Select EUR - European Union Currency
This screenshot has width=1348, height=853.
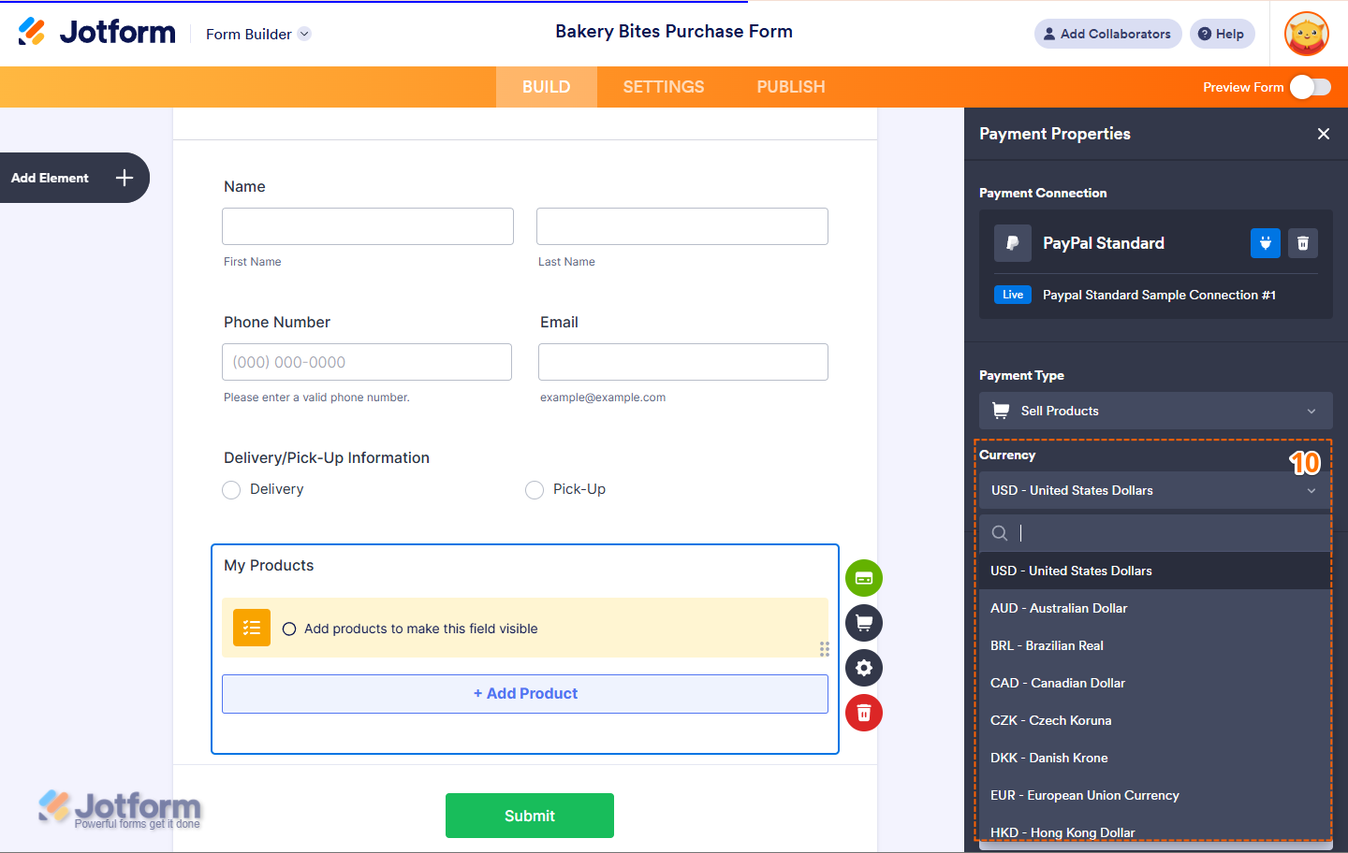pyautogui.click(x=1156, y=795)
